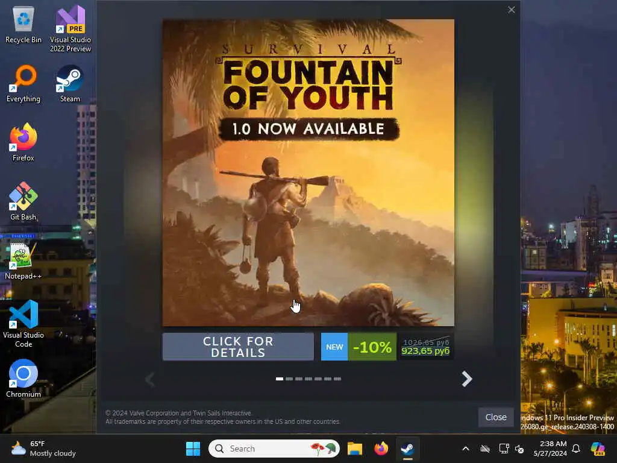The height and width of the screenshot is (463, 617).
Task: Click the Close button in Steam news dialog
Action: (496, 417)
